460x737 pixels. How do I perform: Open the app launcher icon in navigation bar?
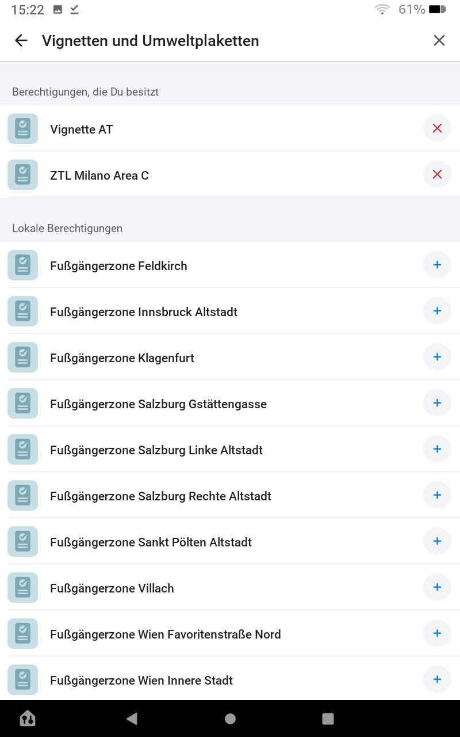(28, 719)
